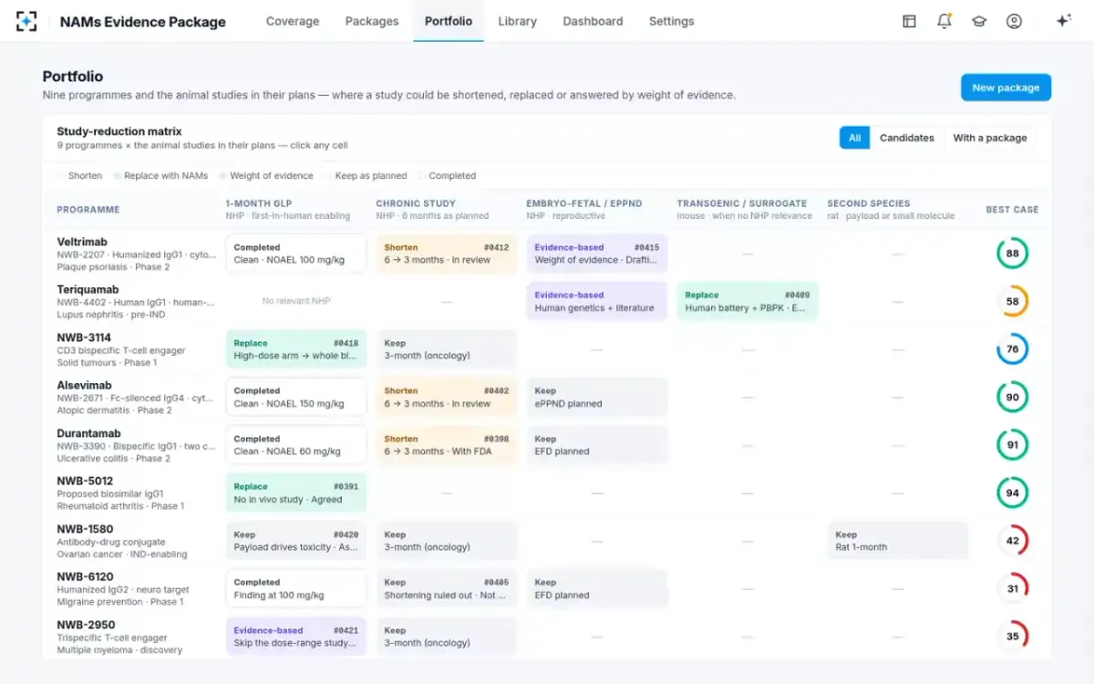The width and height of the screenshot is (1094, 684).
Task: Open NWB-3114 Replace cell #0418
Action: pyautogui.click(x=296, y=349)
